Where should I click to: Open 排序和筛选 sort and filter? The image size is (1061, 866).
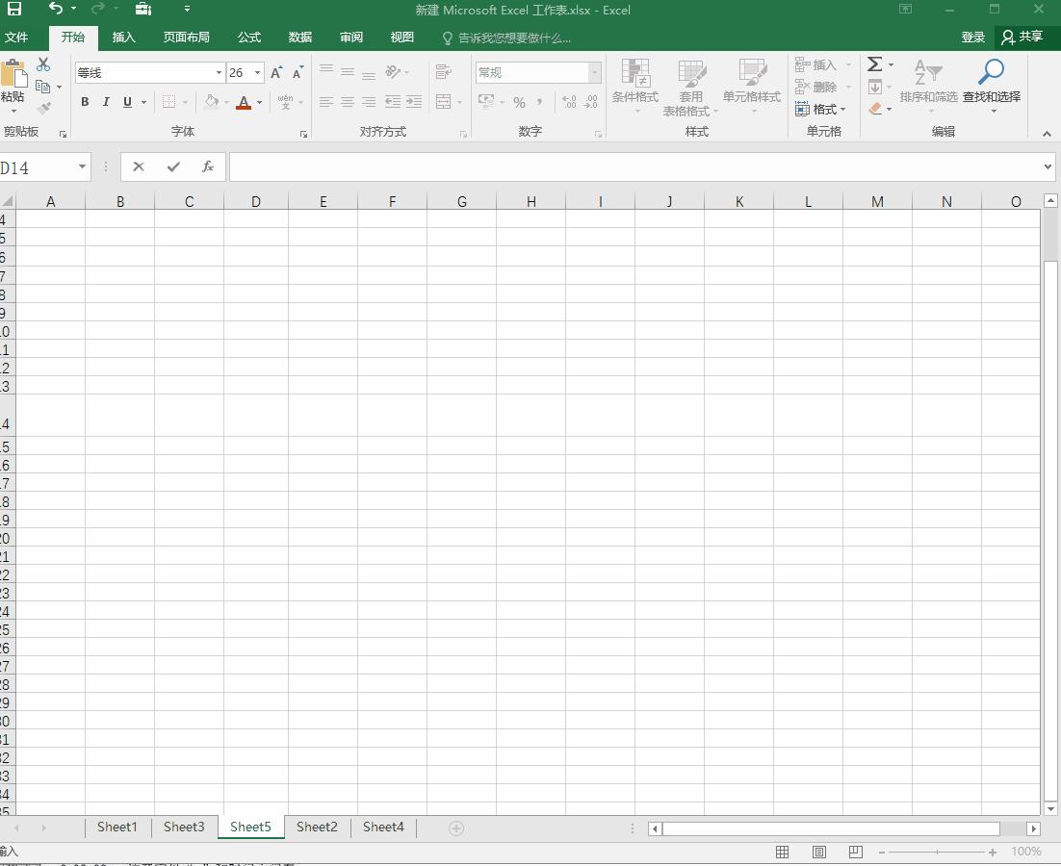pyautogui.click(x=928, y=85)
